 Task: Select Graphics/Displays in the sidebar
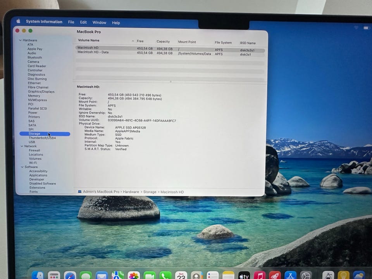tap(41, 91)
